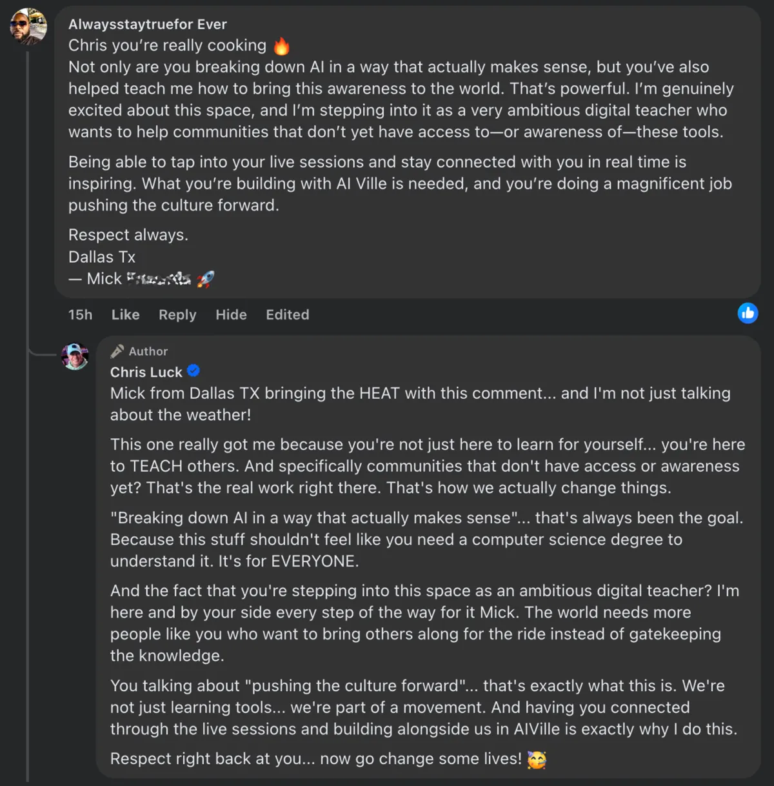This screenshot has height=786, width=774.
Task: View the Edited history of the comment
Action: 288,315
